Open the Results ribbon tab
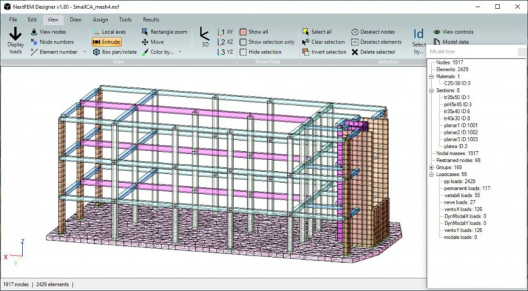The width and height of the screenshot is (528, 291). (151, 19)
